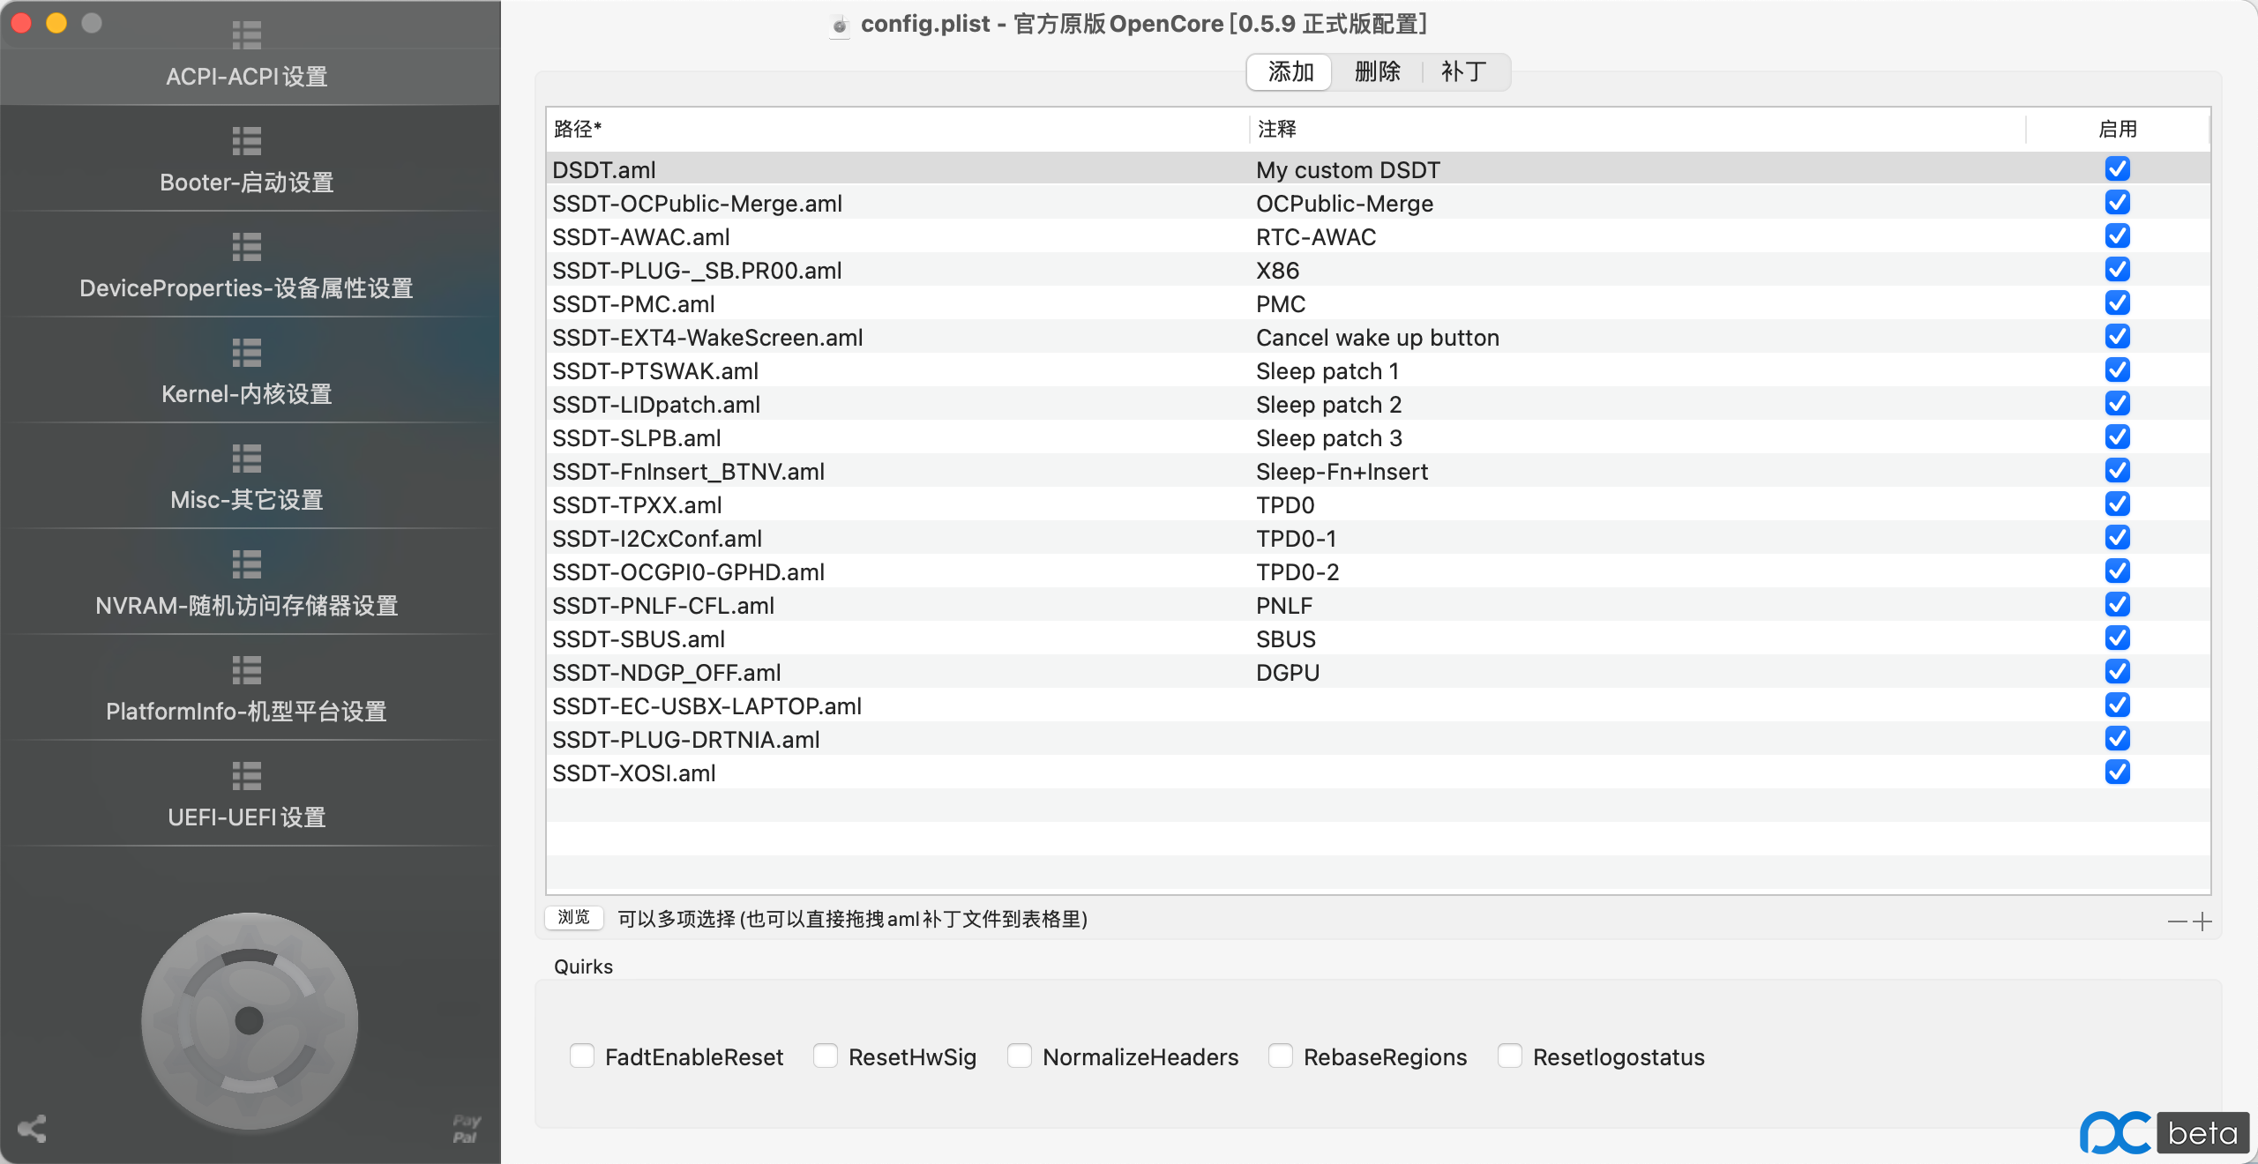Viewport: 2258px width, 1164px height.
Task: Toggle SSDT-TPXX.aml enabled checkbox
Action: pyautogui.click(x=2117, y=504)
